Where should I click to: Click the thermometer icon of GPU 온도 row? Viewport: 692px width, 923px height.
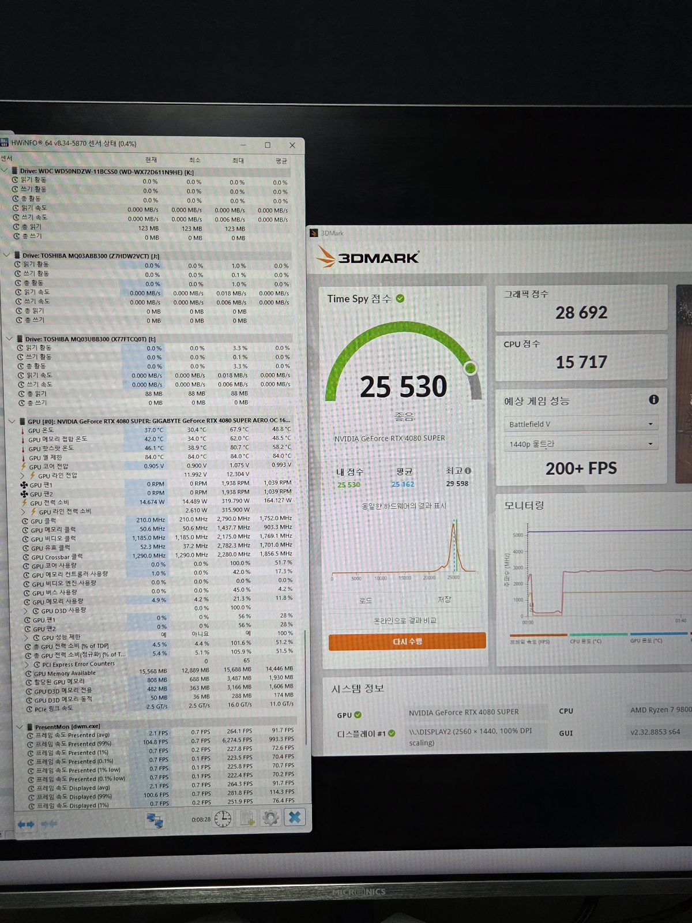(x=23, y=430)
